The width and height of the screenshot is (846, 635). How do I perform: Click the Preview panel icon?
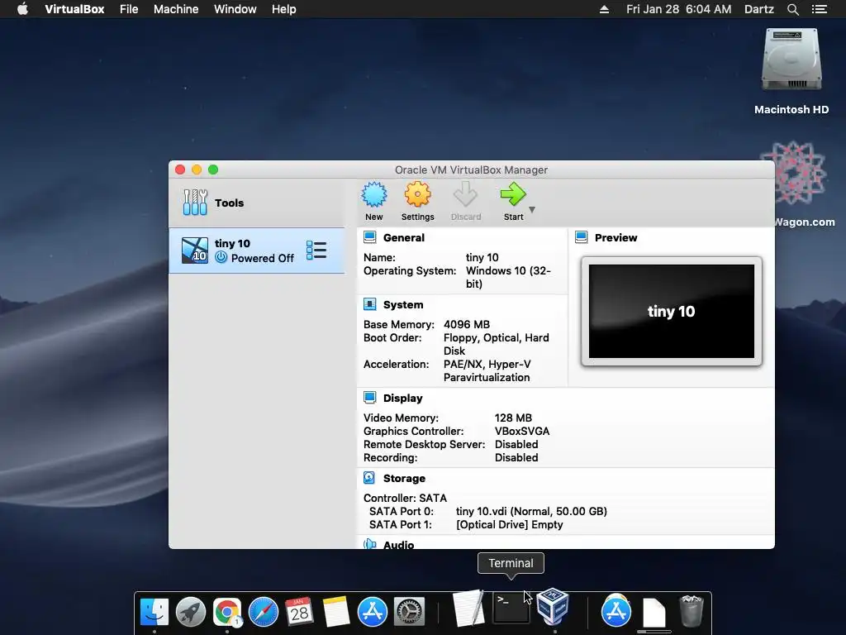[581, 237]
